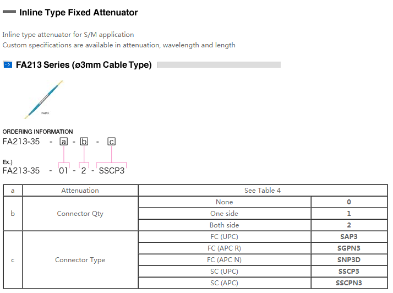Click the blue arrow icon beside FA213 Series

(8, 65)
